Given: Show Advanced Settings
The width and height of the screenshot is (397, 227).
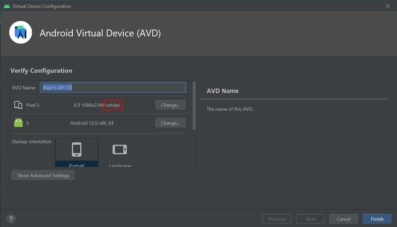Looking at the screenshot, I should [43, 175].
